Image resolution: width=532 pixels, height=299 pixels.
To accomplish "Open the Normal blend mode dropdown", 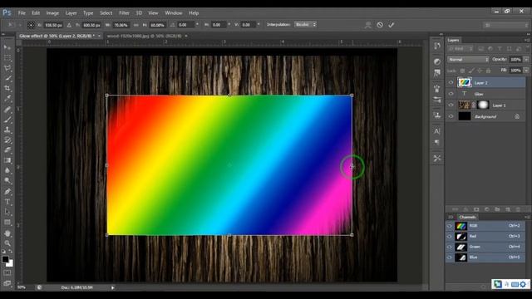I will pyautogui.click(x=468, y=59).
